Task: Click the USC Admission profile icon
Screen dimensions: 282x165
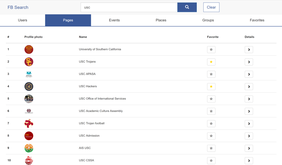Action: [x=29, y=136]
